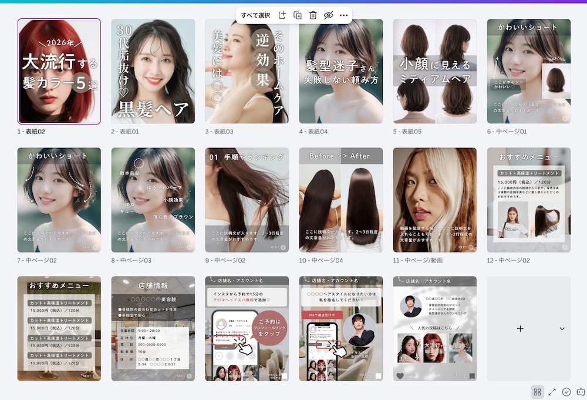Click the circled checkmark icon

[x=566, y=392]
